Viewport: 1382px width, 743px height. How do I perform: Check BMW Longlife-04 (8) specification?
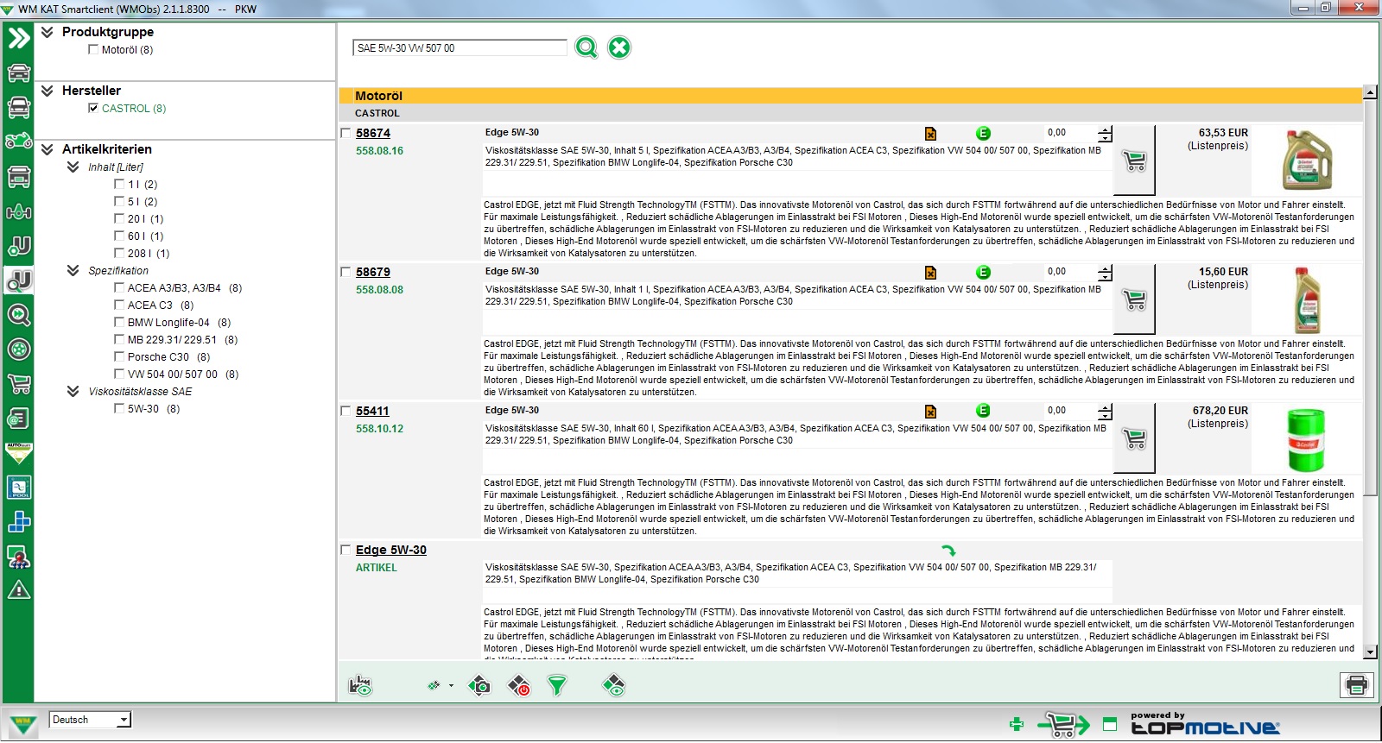[x=119, y=323]
